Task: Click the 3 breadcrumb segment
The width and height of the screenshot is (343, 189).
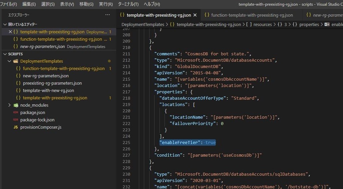Action: [285, 25]
